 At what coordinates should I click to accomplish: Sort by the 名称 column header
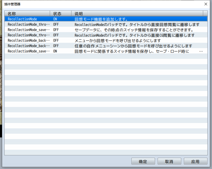point(27,14)
